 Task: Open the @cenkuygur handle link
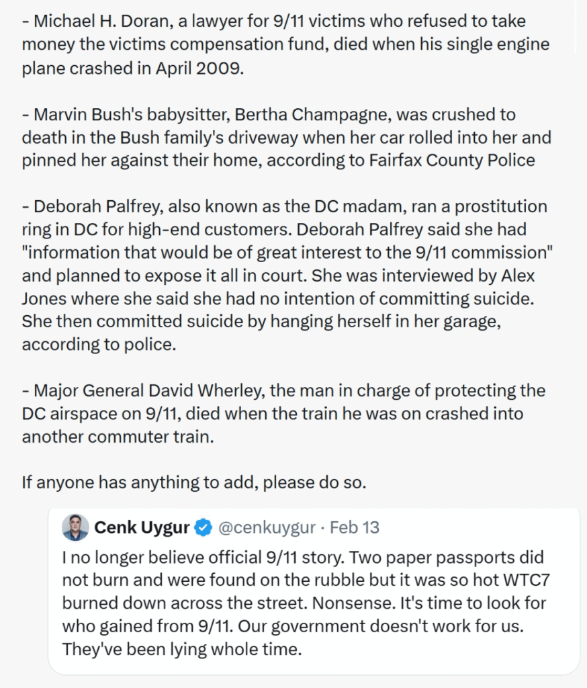(x=267, y=528)
